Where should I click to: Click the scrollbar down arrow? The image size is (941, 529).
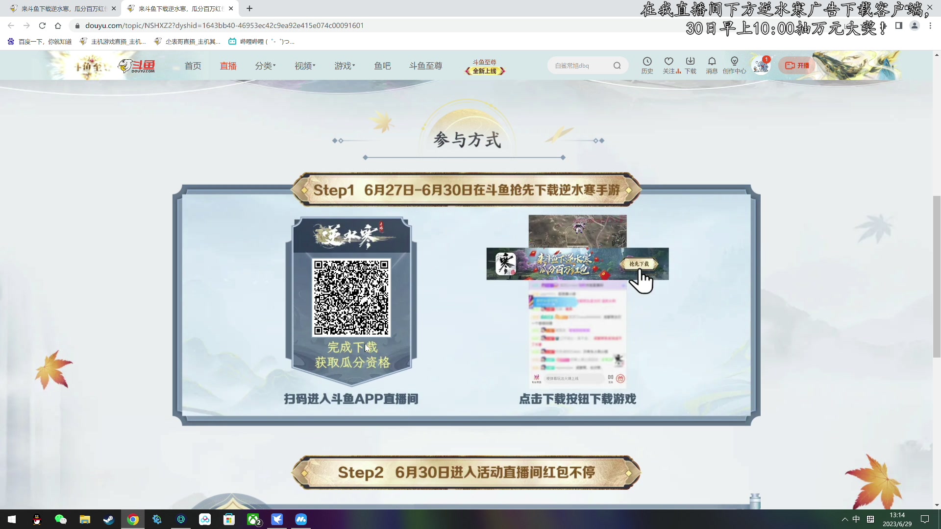[x=937, y=505]
